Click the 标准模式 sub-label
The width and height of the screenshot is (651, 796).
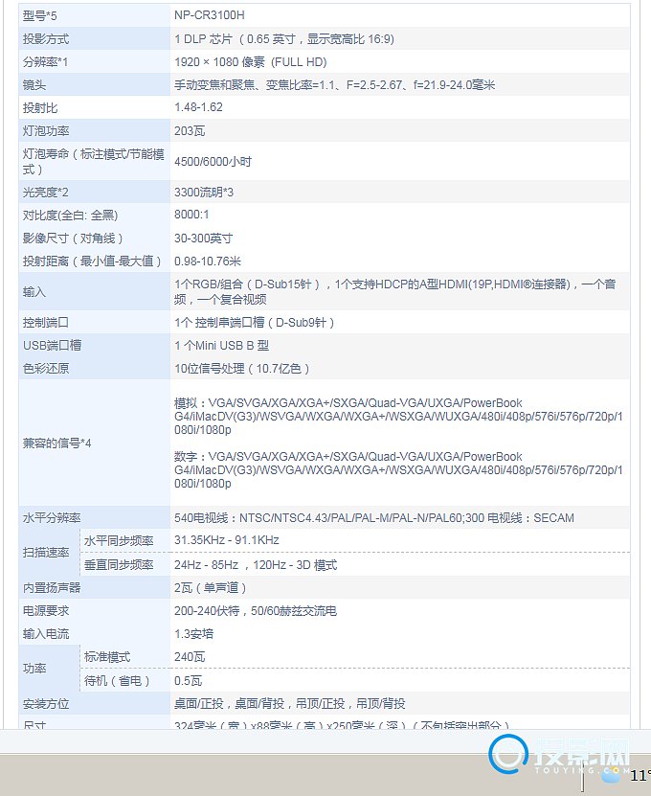point(107,657)
